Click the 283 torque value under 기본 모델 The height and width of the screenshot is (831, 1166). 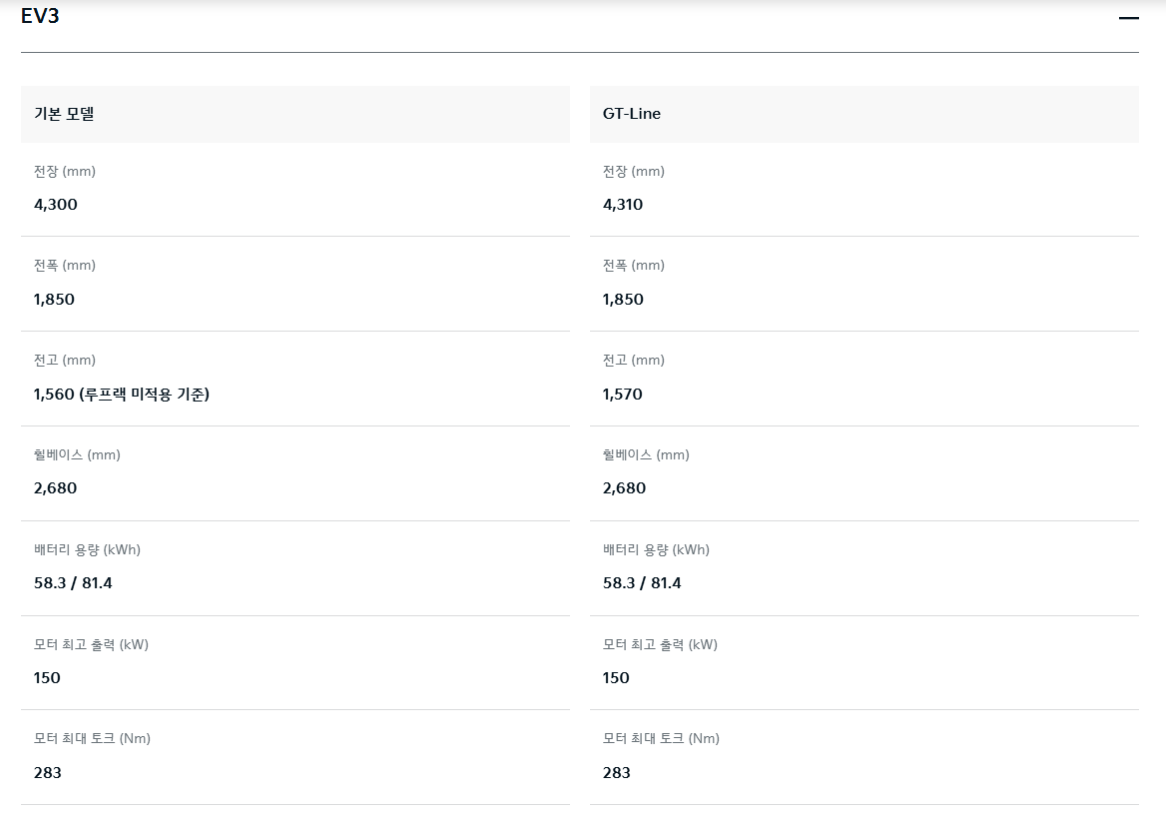click(48, 773)
